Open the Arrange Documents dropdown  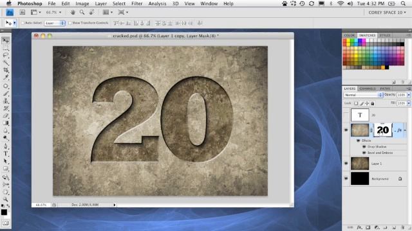108,12
